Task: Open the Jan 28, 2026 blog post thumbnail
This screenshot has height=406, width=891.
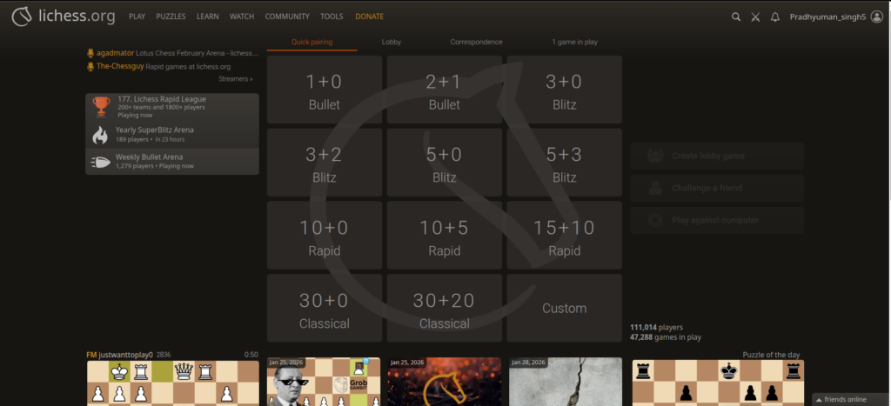Action: 566,382
